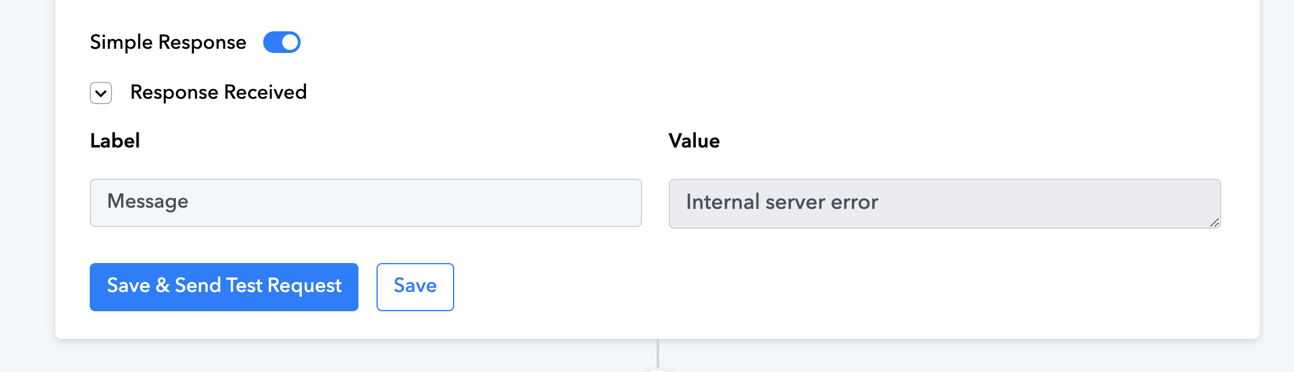This screenshot has width=1294, height=372.
Task: Click the Internal server error text
Action: coord(782,202)
